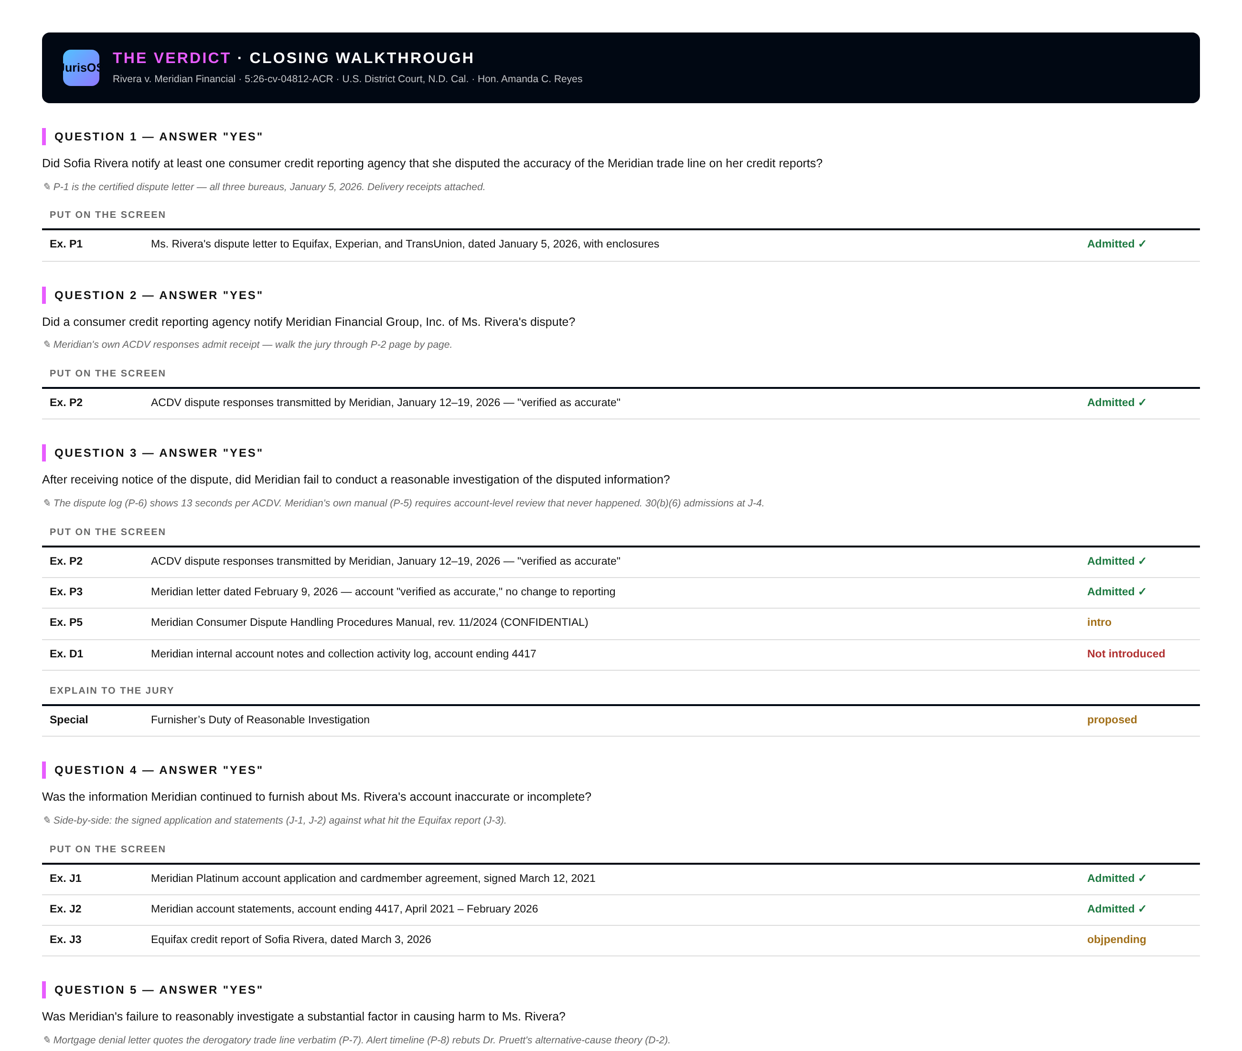Select Ex. P2 row under Question 2
This screenshot has height=1051, width=1242.
coord(620,403)
